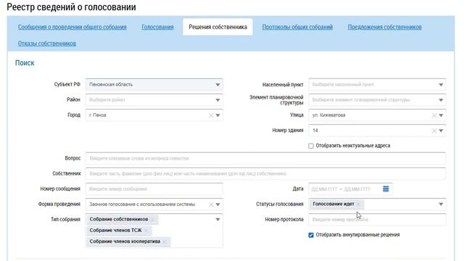Click the Поиск section heading

point(25,63)
